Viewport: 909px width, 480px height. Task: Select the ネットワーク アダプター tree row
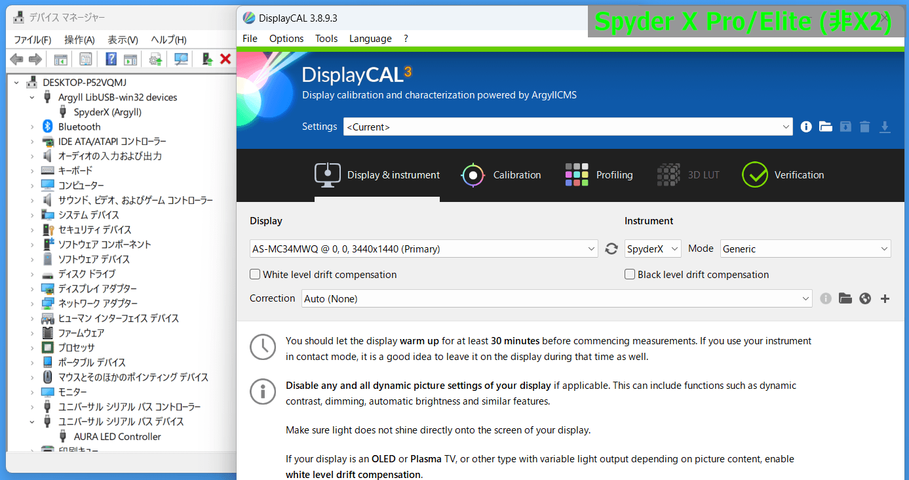click(x=98, y=304)
